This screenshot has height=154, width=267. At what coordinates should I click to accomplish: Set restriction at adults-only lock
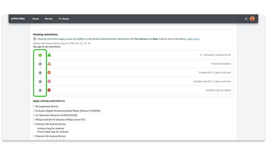tap(40, 90)
